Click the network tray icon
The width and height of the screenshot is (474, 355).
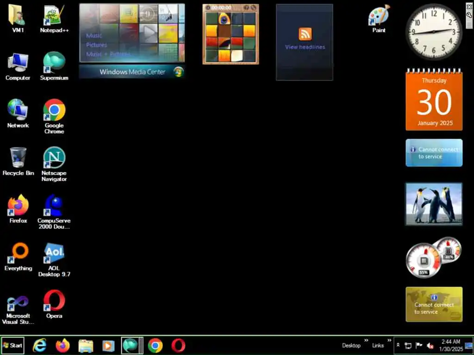click(408, 345)
